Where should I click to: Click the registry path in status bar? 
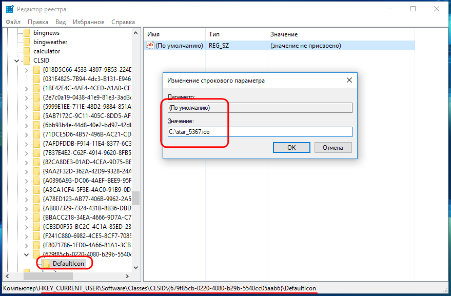(160, 288)
